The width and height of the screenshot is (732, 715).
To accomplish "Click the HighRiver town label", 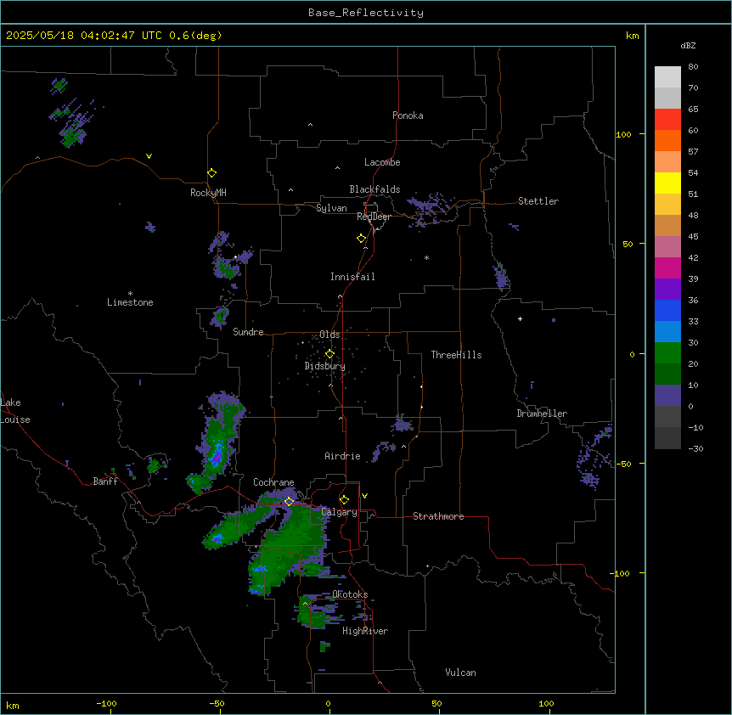I will (365, 631).
